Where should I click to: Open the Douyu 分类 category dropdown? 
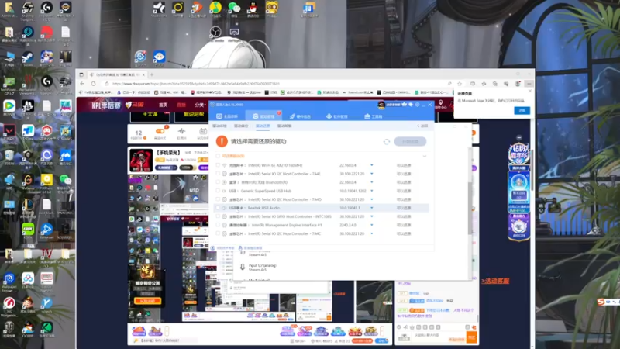coord(200,105)
